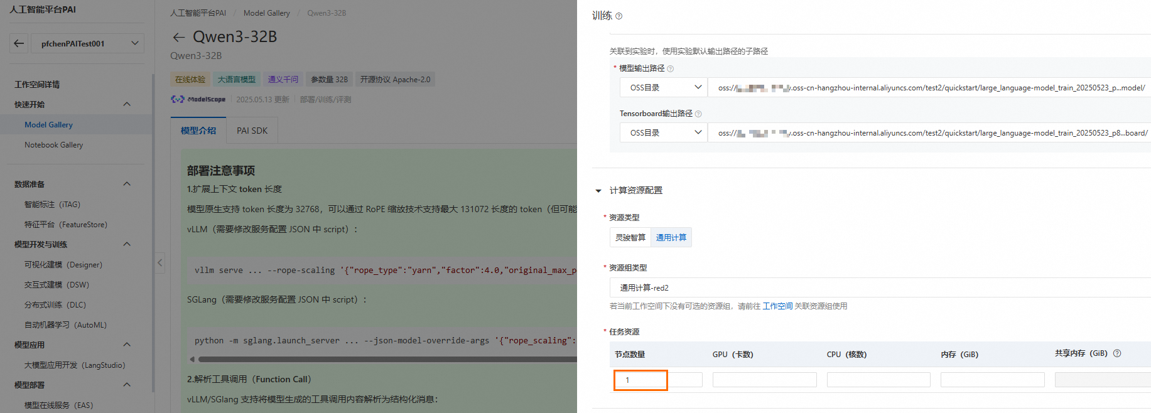Click the help icon beside 训练 heading
The image size is (1151, 413).
coord(619,16)
